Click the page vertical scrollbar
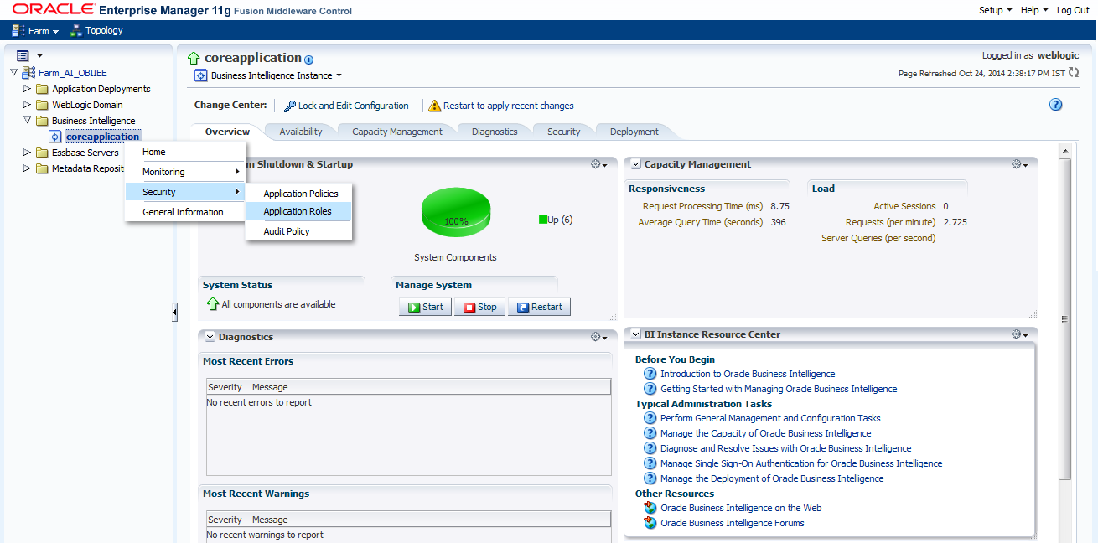 pos(1064,318)
